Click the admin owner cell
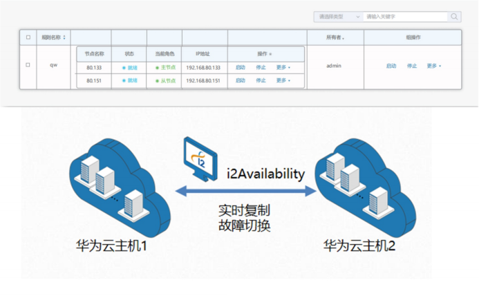 pos(334,66)
